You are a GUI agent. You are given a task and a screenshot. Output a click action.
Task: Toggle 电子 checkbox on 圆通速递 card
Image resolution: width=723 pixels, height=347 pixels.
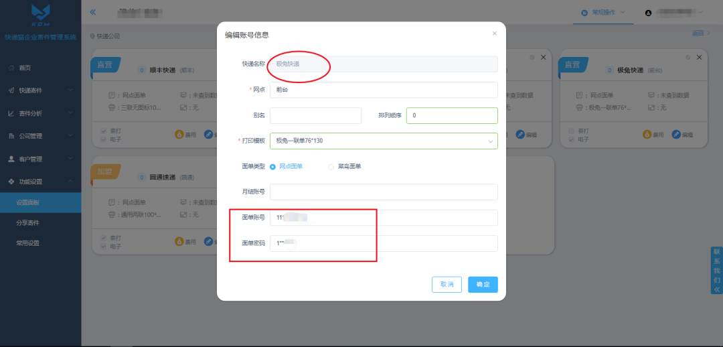pyautogui.click(x=103, y=247)
